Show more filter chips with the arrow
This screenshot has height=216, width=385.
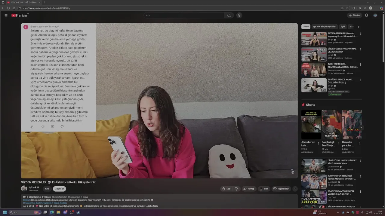[358, 27]
